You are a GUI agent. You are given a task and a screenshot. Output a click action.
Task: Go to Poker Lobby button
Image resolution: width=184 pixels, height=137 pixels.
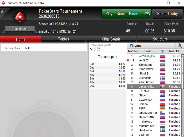pyautogui.click(x=167, y=14)
